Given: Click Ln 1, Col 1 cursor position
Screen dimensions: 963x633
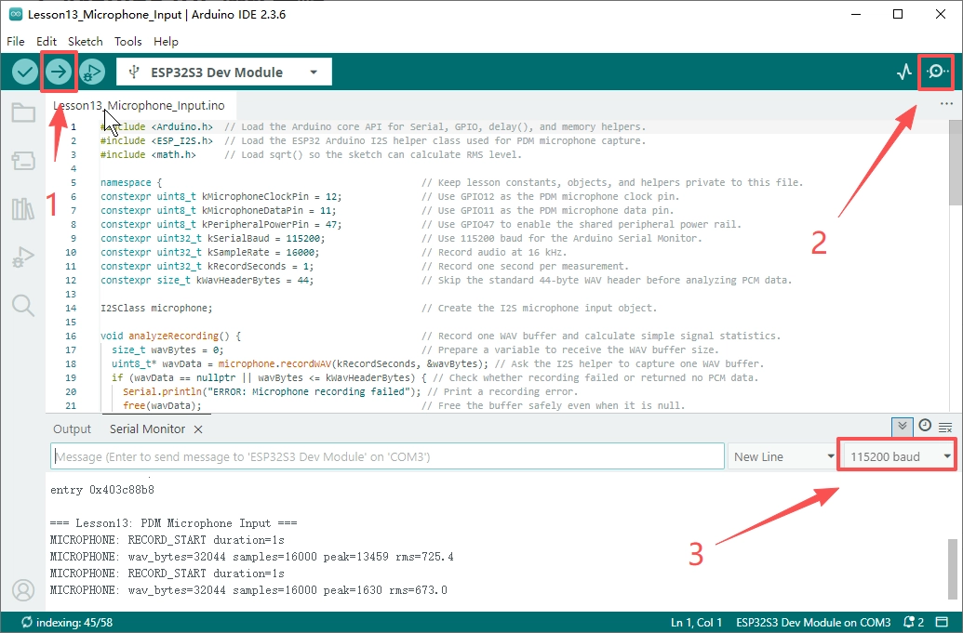Looking at the screenshot, I should click(697, 622).
